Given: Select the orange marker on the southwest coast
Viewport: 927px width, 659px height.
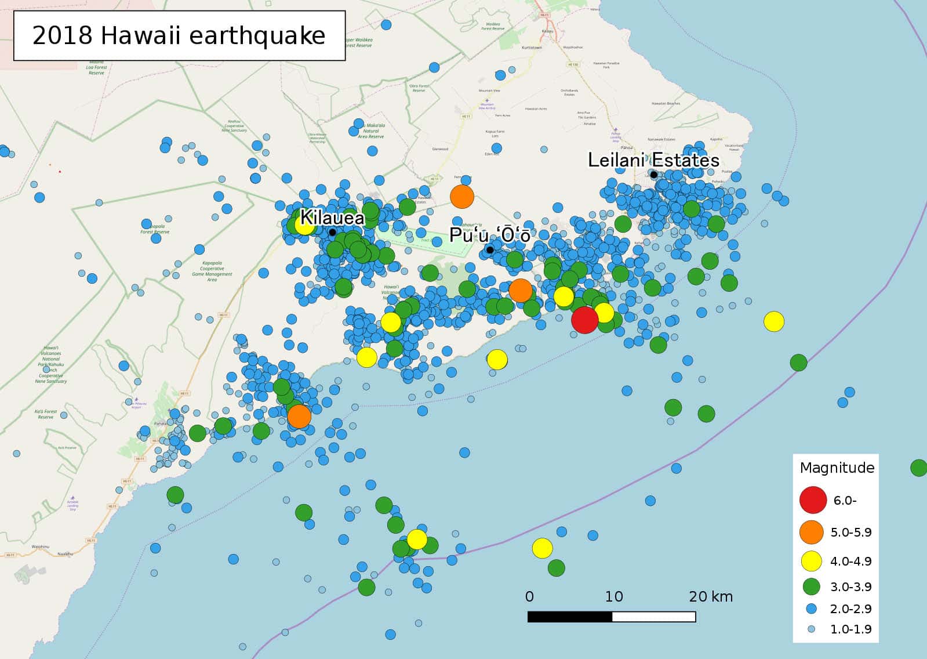Looking at the screenshot, I should tap(299, 416).
